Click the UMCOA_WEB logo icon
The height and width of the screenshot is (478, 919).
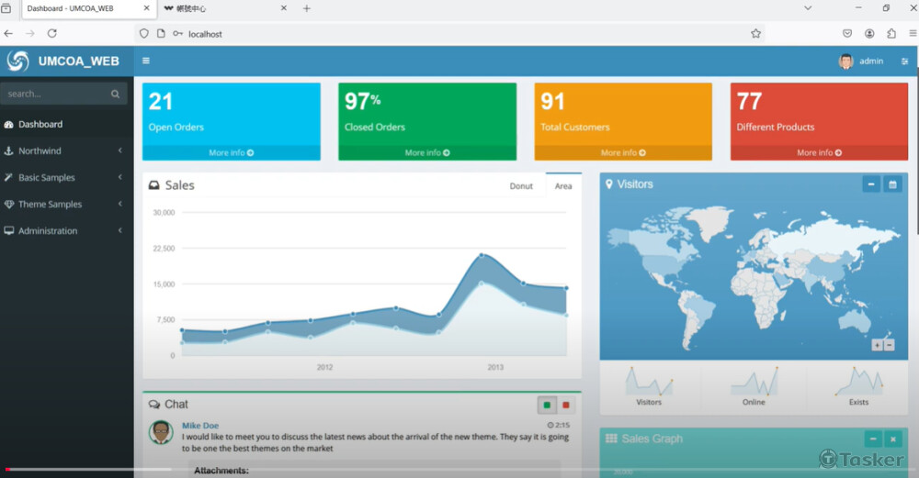coord(17,61)
